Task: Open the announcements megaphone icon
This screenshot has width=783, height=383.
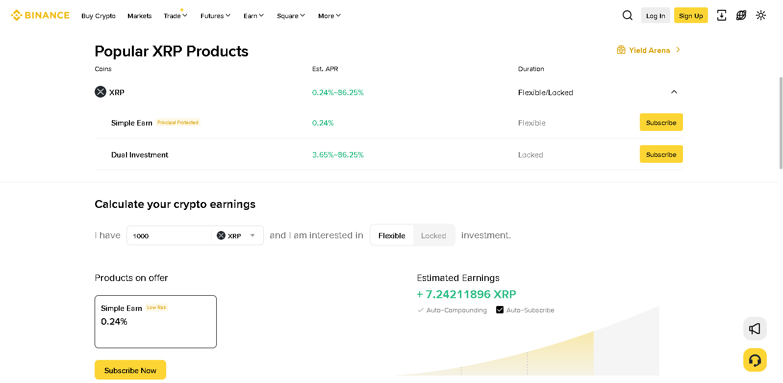Action: (x=754, y=329)
